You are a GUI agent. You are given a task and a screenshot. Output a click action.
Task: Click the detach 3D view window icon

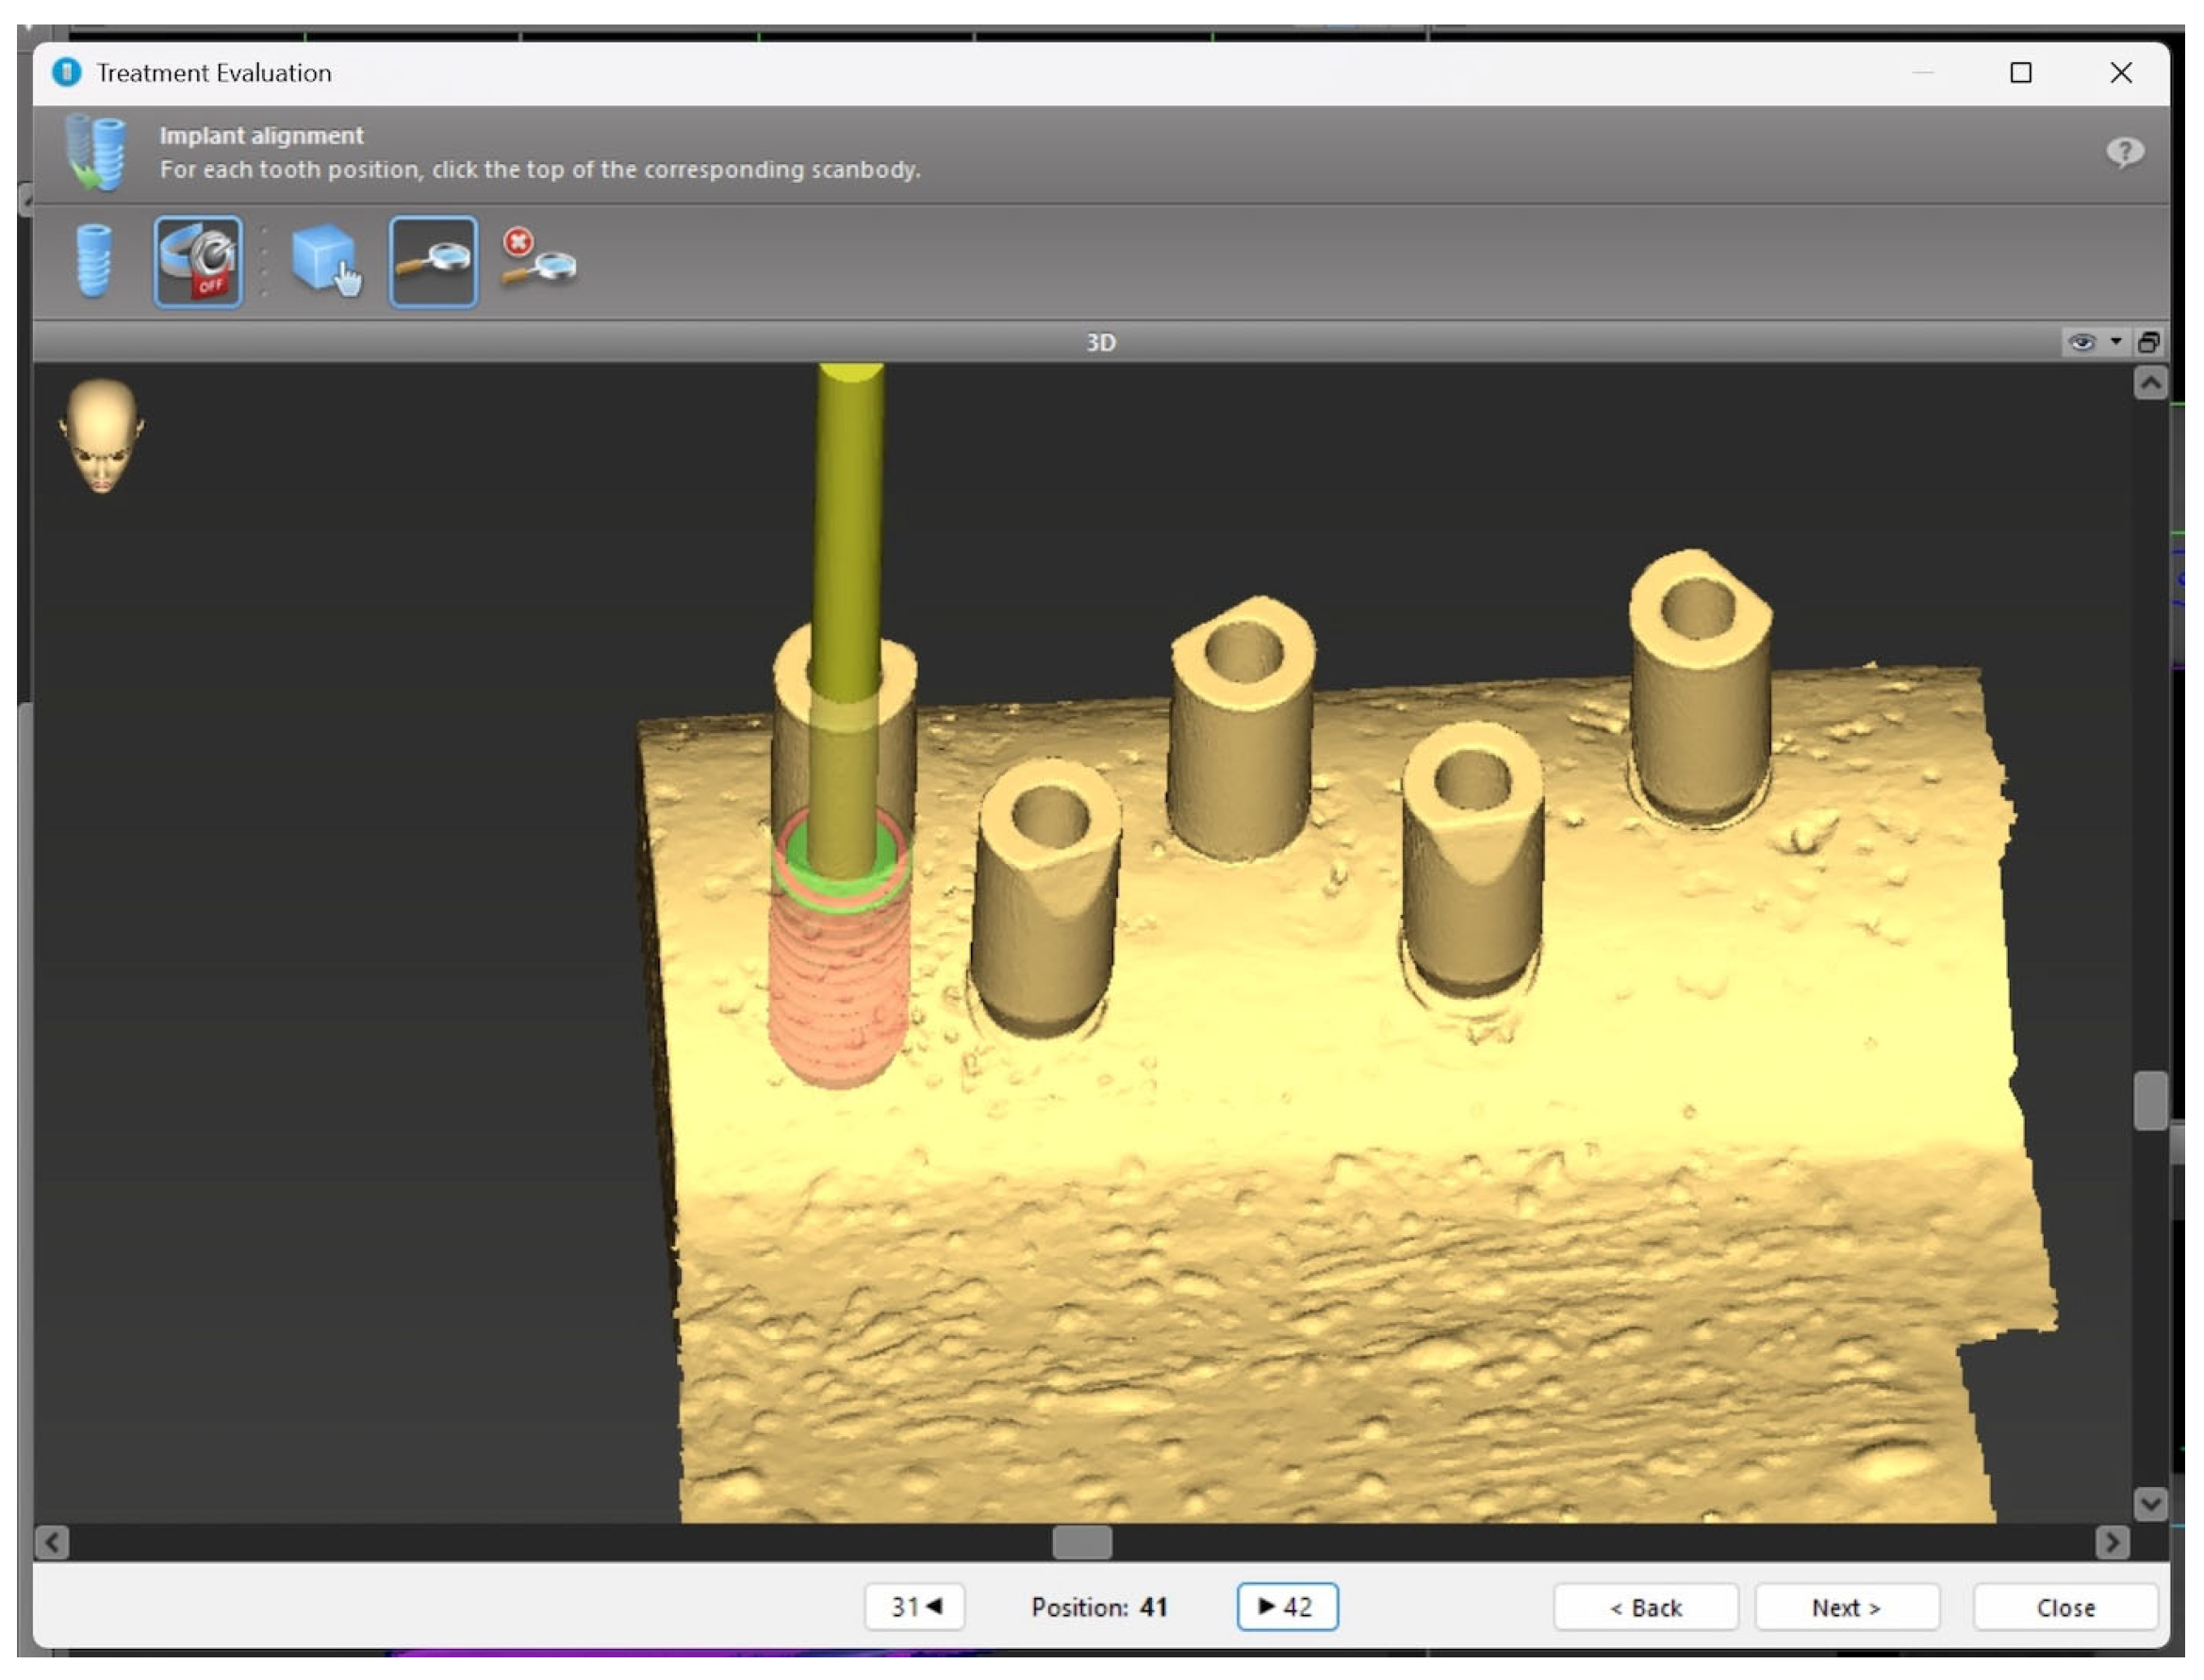pos(2147,343)
